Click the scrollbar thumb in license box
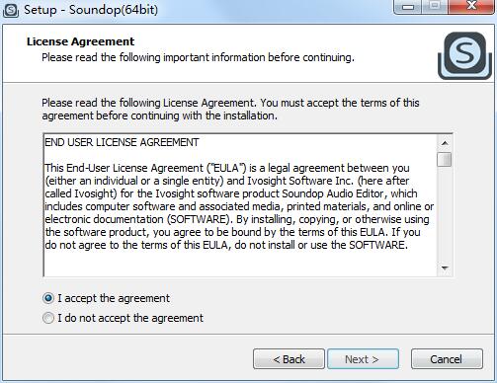 pos(445,159)
